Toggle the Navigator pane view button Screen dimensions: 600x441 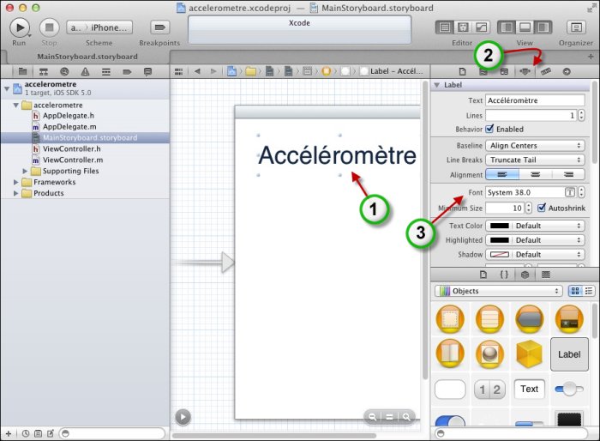point(507,27)
